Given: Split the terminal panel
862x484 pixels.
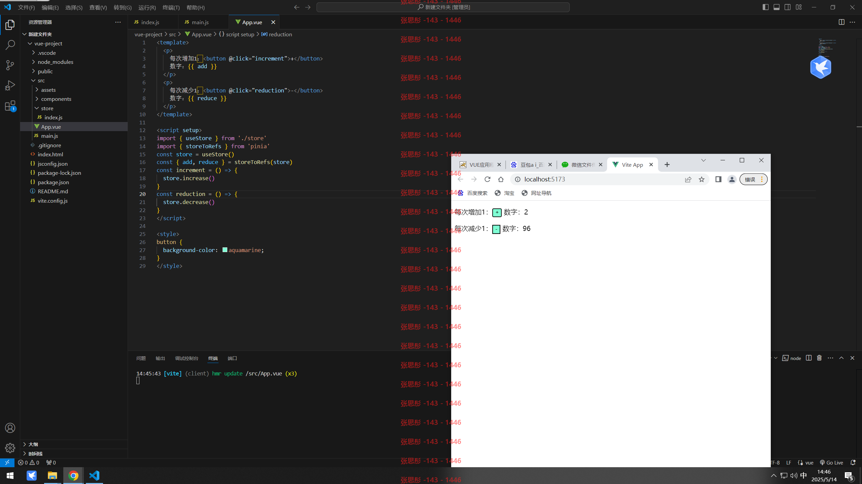Looking at the screenshot, I should click(809, 358).
